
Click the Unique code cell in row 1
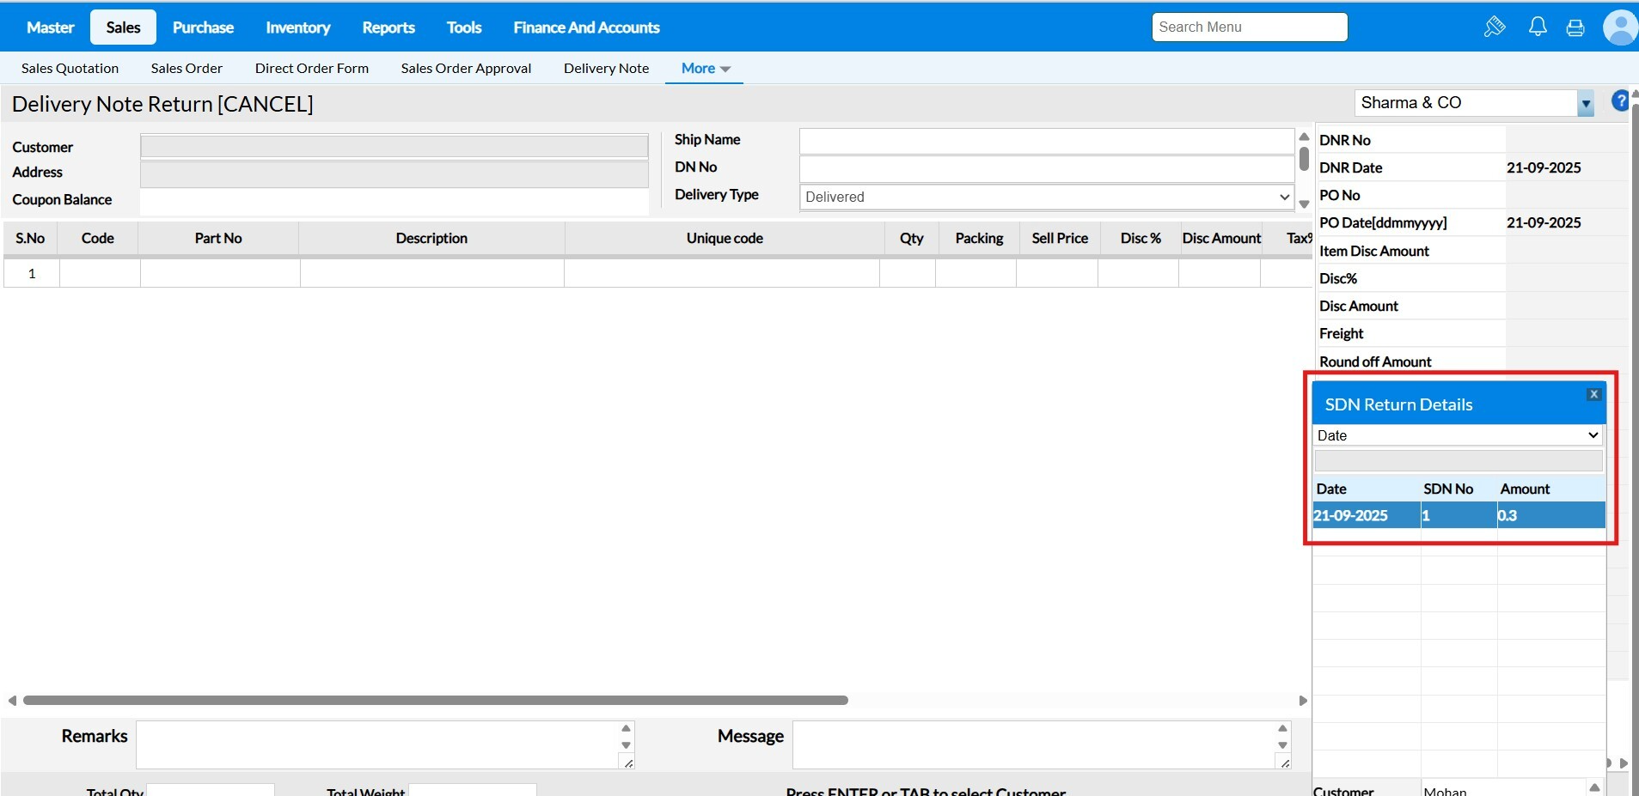722,273
